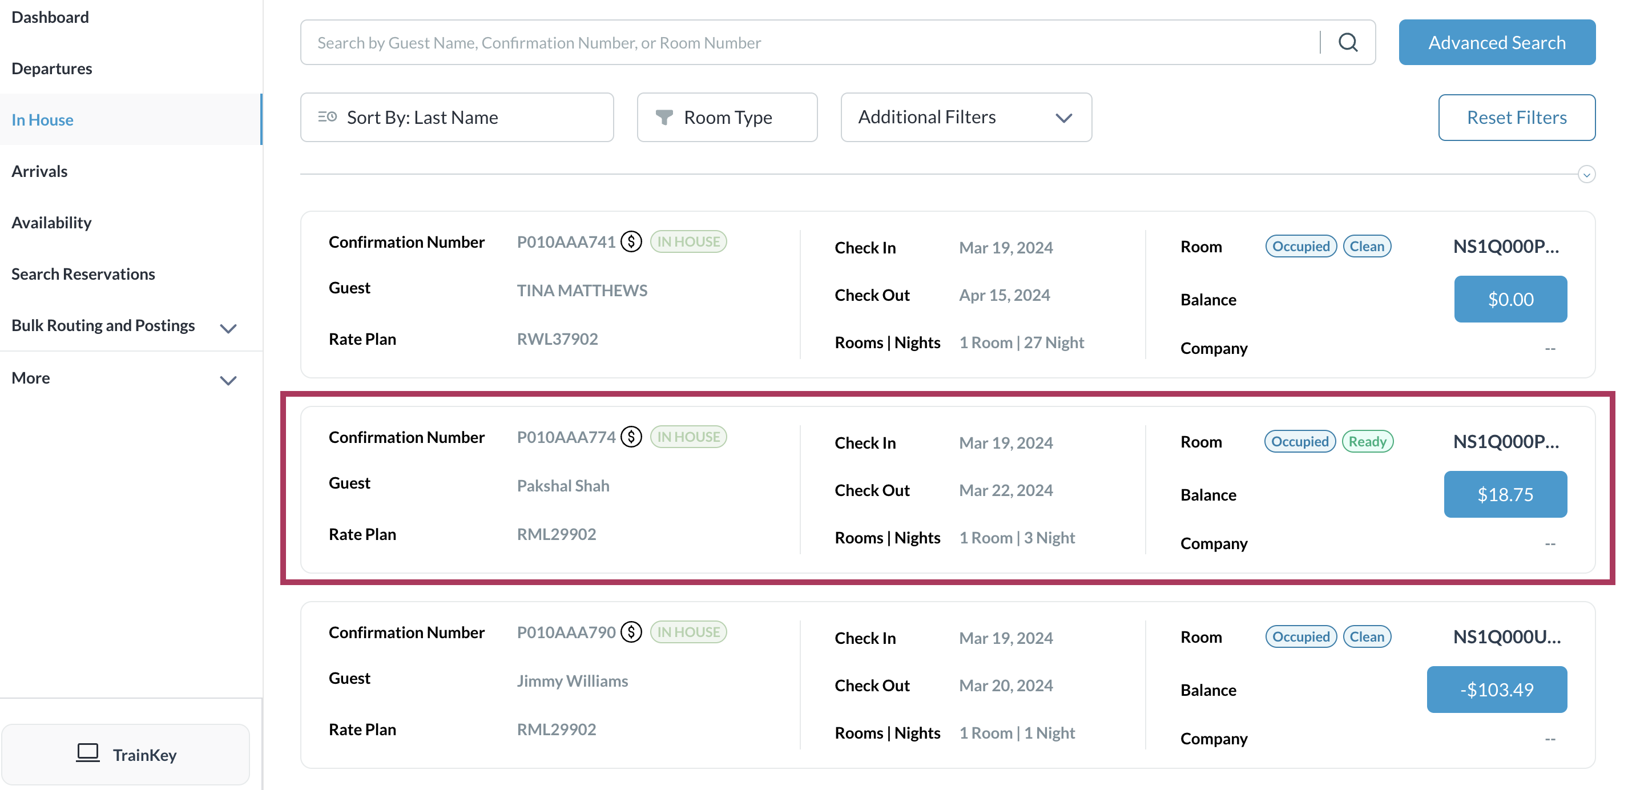Go to Departures in sidebar

(x=52, y=68)
